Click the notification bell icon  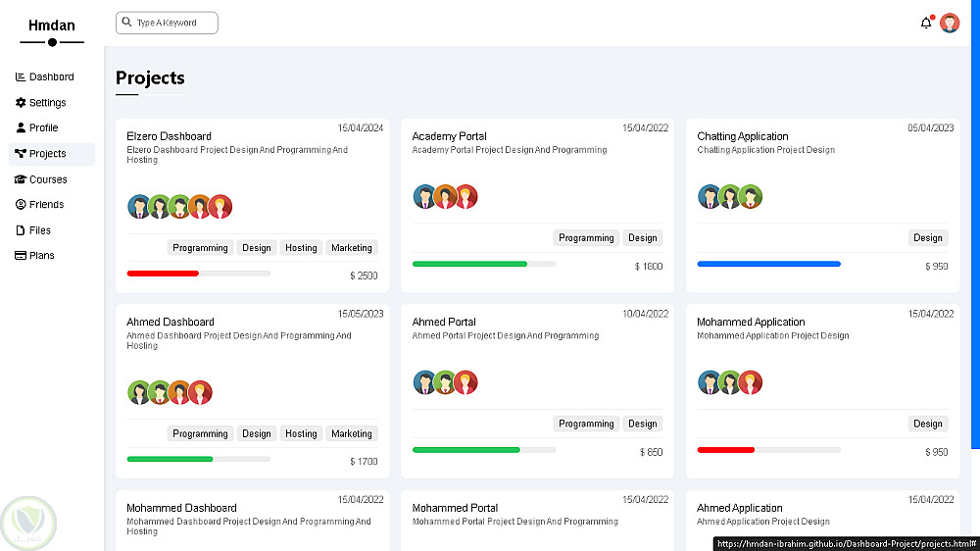pos(926,23)
